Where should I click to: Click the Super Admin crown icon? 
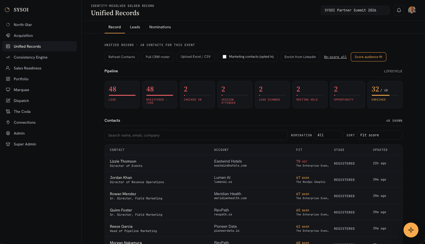point(8,144)
